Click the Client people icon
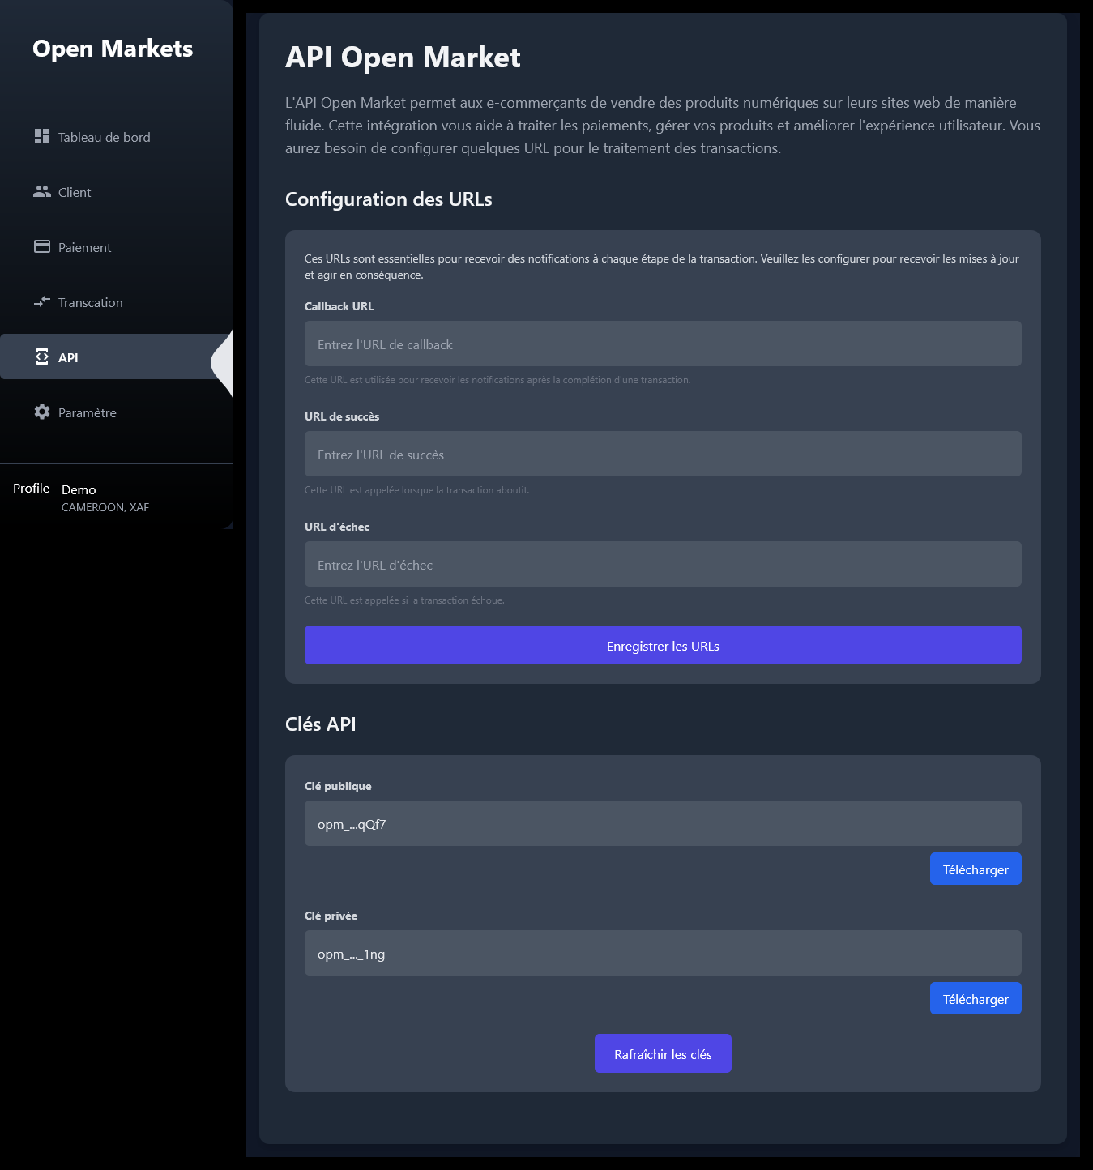This screenshot has height=1170, width=1093. (42, 191)
